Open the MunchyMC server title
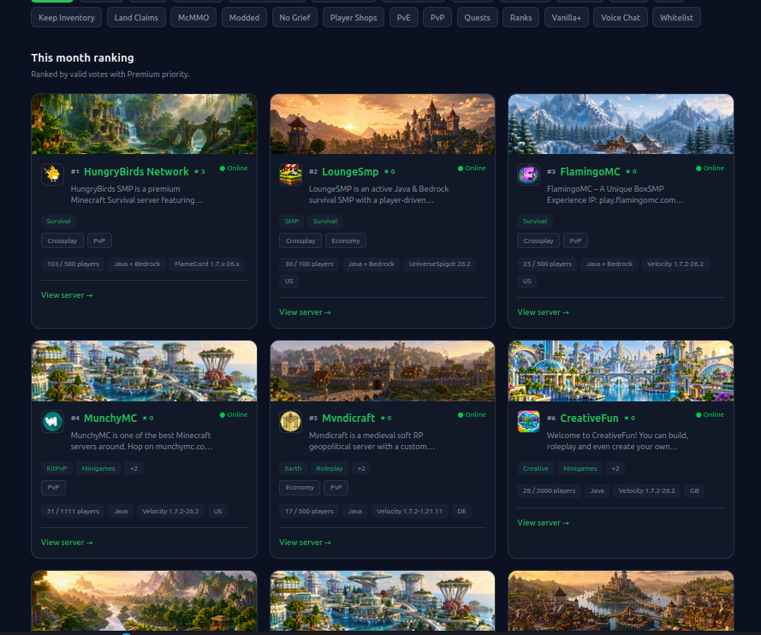This screenshot has width=761, height=635. click(x=110, y=418)
